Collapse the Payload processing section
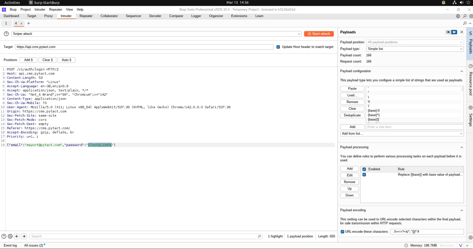The width and height of the screenshot is (473, 249). (x=461, y=147)
